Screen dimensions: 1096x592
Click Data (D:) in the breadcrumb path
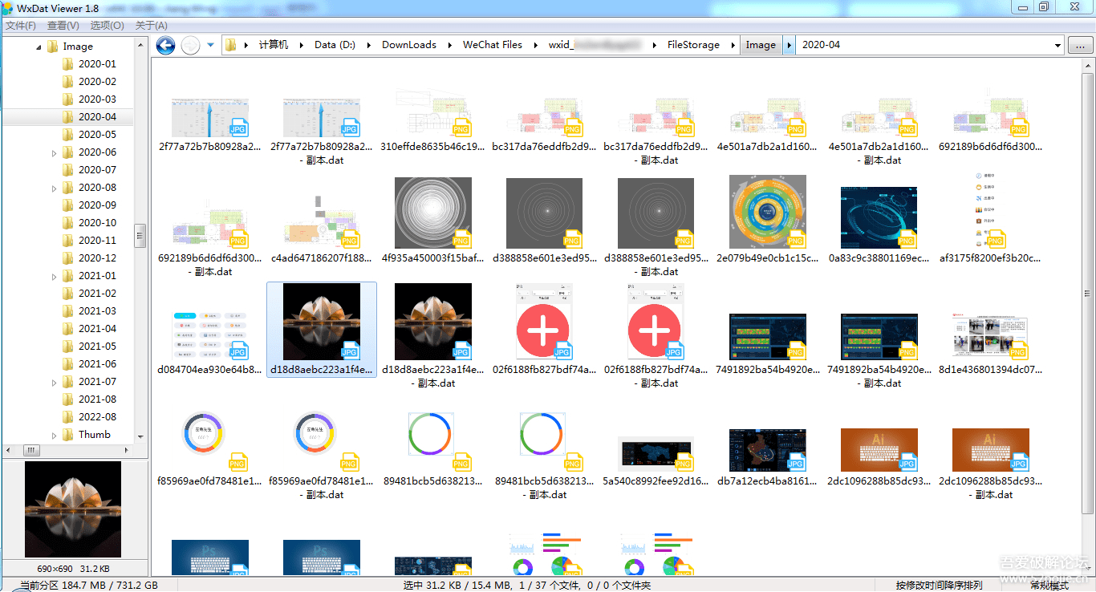click(x=336, y=44)
